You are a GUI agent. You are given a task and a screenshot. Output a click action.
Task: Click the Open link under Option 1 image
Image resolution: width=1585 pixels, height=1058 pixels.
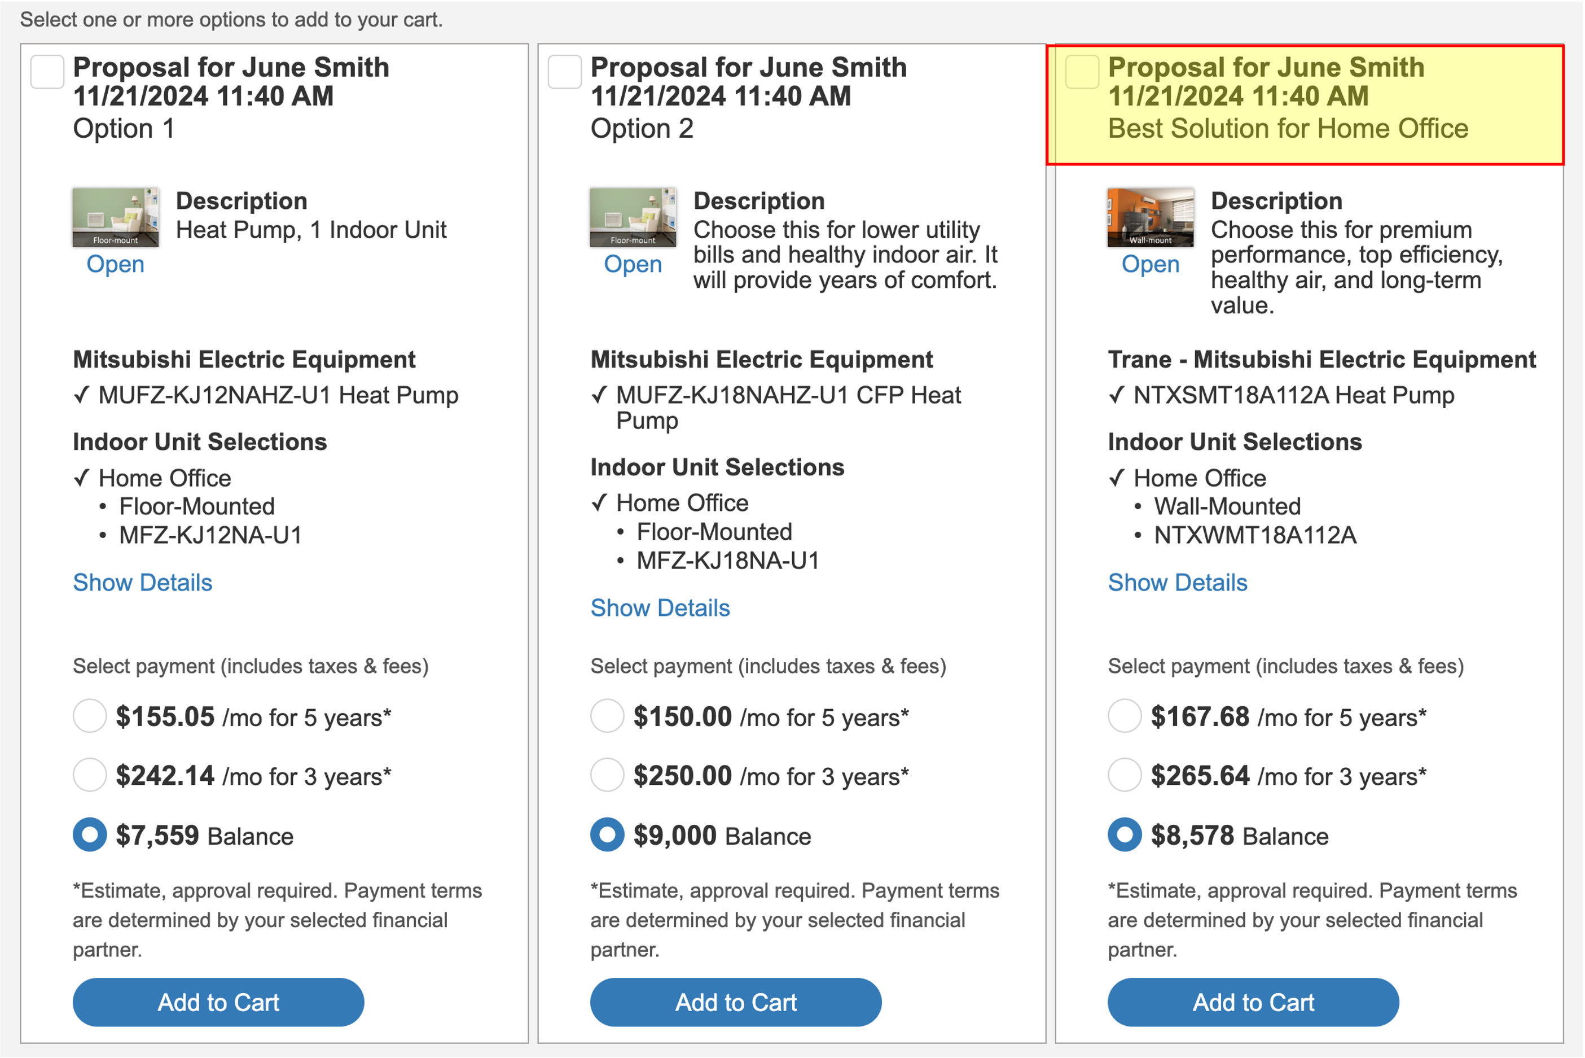pyautogui.click(x=115, y=264)
